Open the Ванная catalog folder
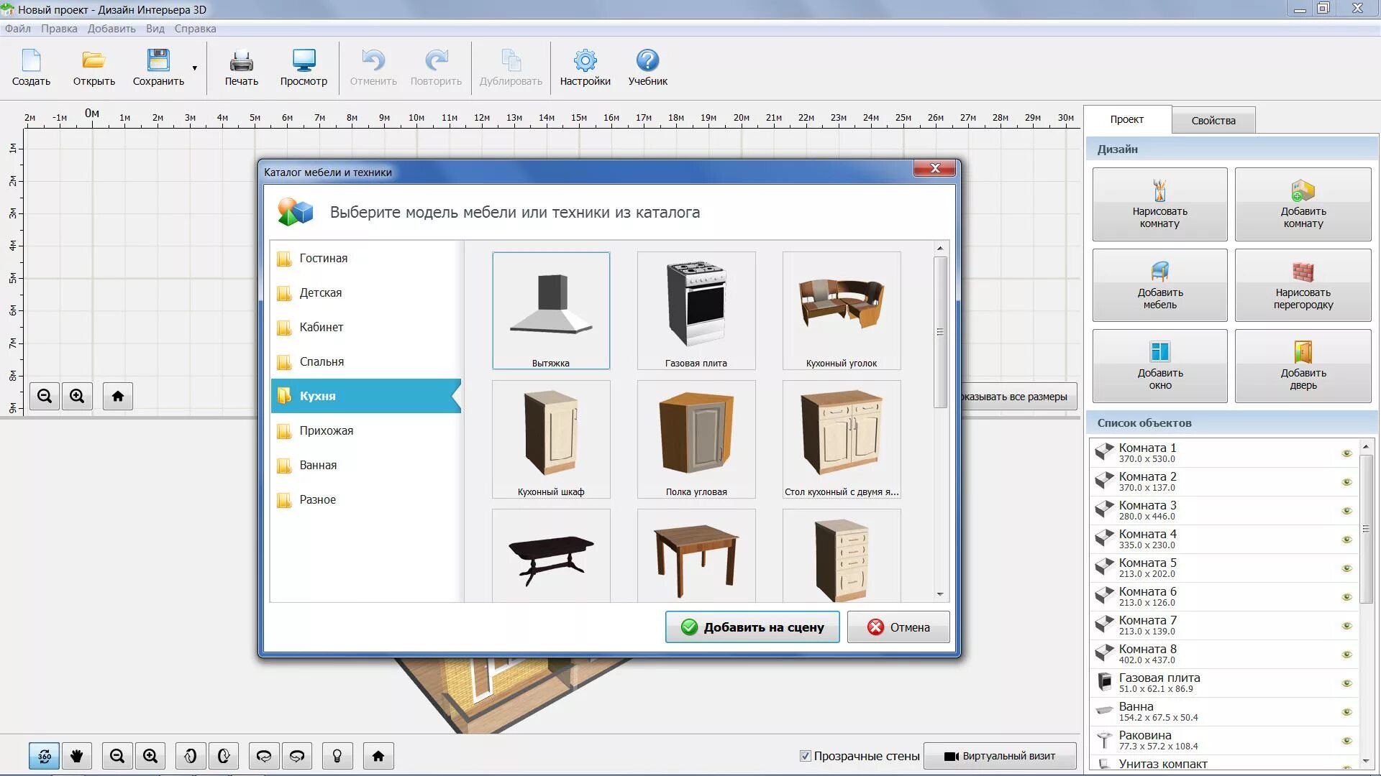Screen dimensions: 1381x776 (318, 465)
